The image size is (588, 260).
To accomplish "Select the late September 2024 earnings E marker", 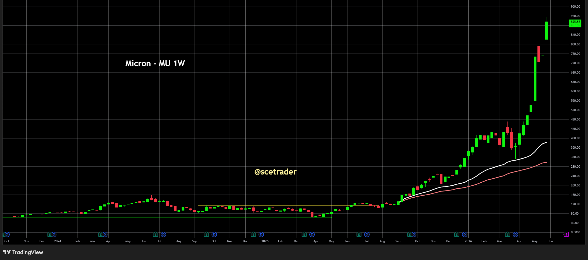I will 206,234.
